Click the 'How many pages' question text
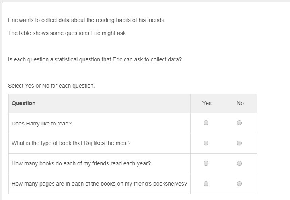The image size is (290, 200). [x=99, y=184]
